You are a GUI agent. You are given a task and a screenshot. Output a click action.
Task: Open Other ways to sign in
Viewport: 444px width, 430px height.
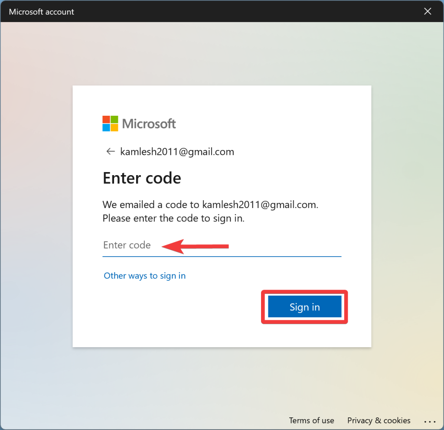(144, 276)
